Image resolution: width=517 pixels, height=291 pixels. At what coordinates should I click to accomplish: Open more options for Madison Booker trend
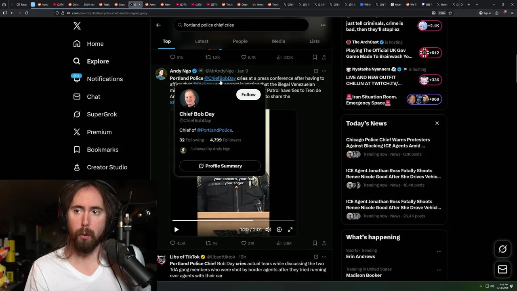point(439,270)
